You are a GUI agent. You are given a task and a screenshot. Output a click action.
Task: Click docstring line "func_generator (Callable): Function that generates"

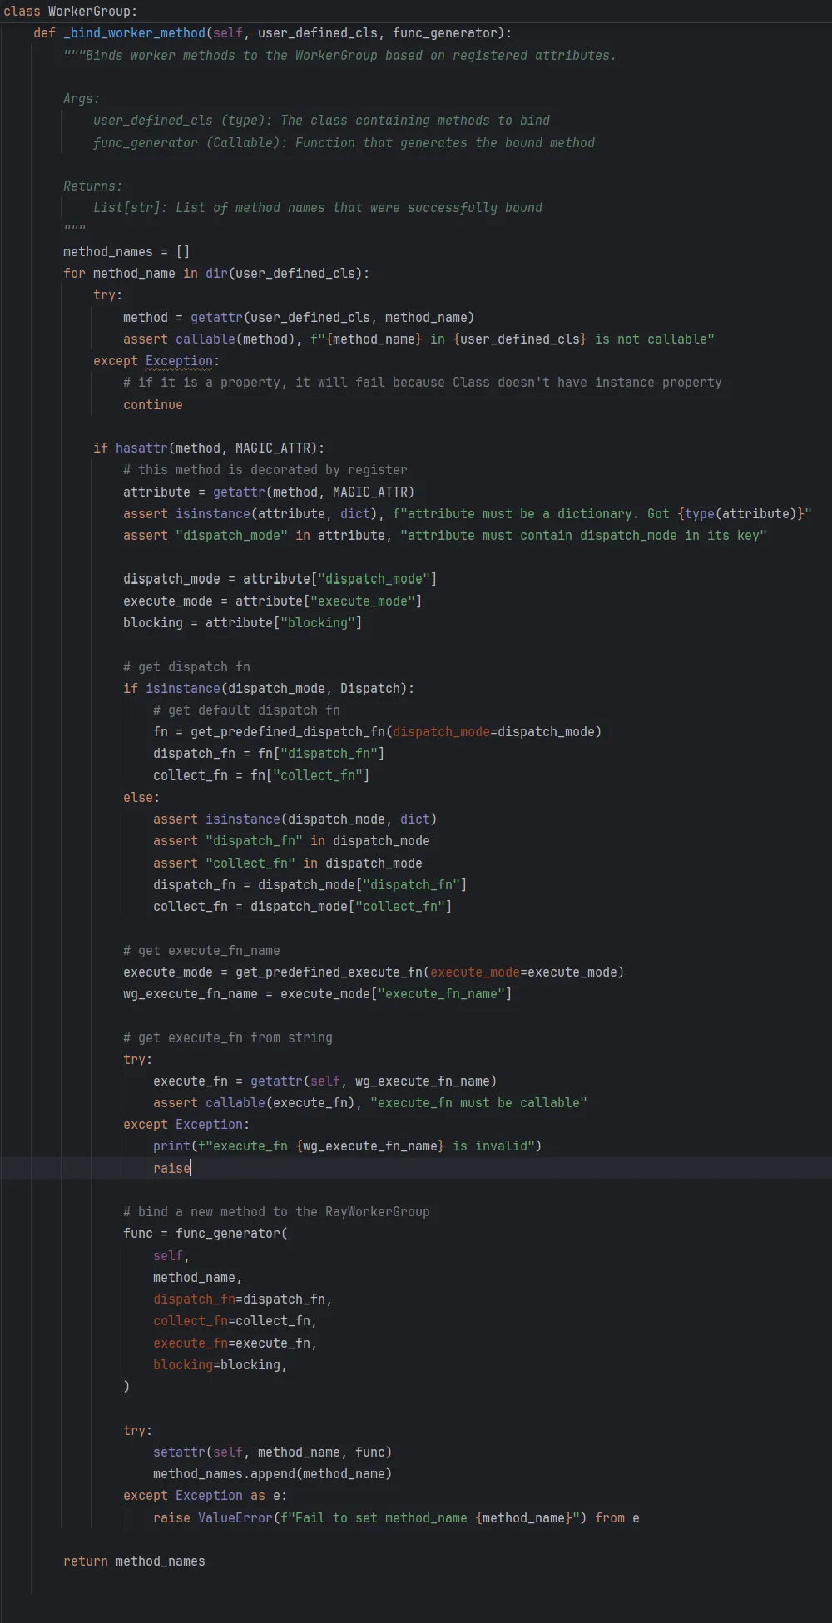point(344,142)
